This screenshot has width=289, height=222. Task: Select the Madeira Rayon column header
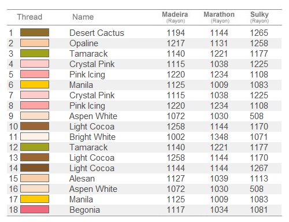click(x=175, y=17)
